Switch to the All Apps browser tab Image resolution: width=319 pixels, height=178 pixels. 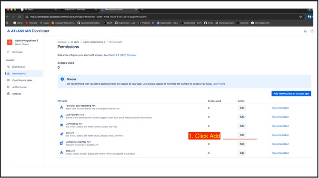tap(39, 10)
